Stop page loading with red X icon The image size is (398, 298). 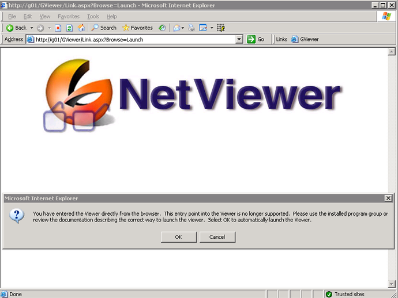(58, 28)
